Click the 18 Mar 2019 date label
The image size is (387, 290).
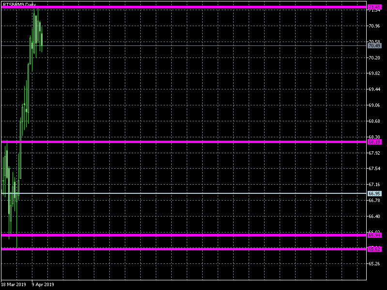pos(14,285)
